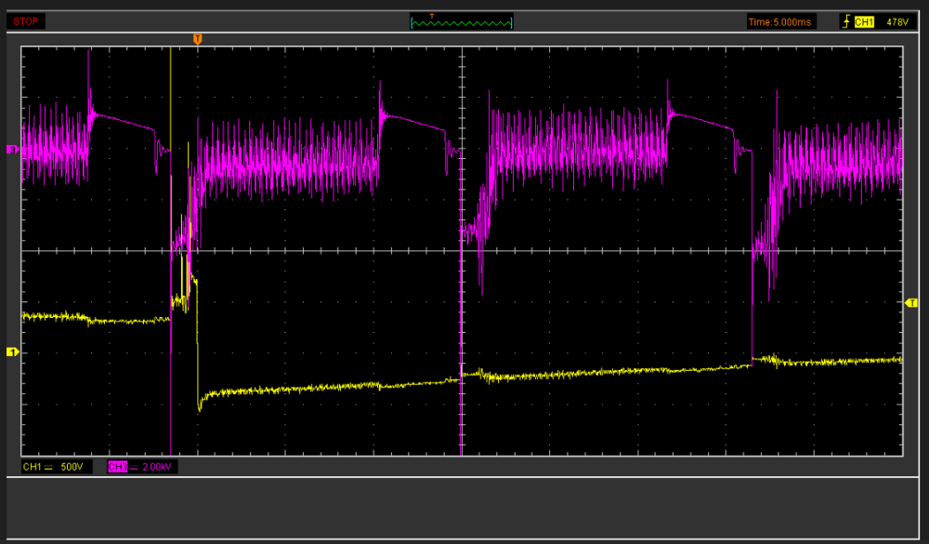Click the magenta channel DC coupling symbol

tap(134, 467)
